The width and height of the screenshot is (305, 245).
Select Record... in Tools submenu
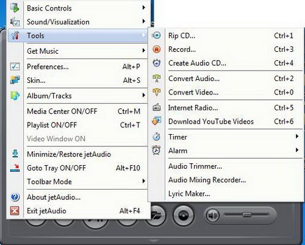(x=226, y=49)
